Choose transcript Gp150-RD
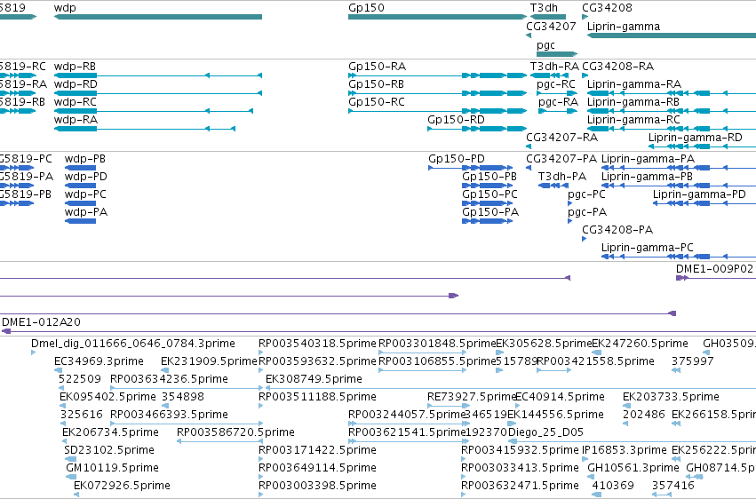Screen dimensions: 756x499 pos(456,120)
